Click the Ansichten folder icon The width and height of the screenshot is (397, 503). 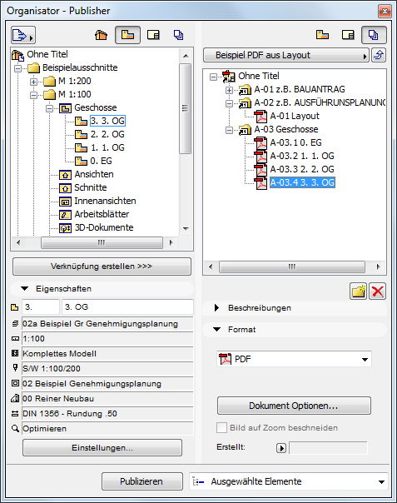65,175
